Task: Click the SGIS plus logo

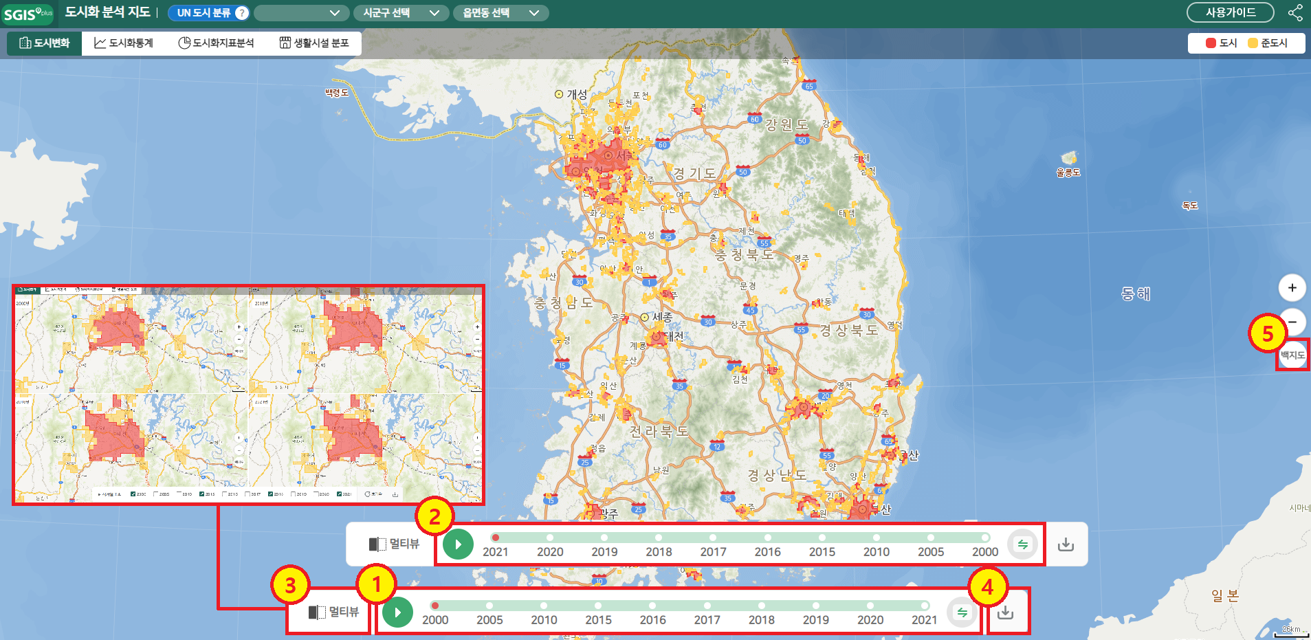Action: click(27, 14)
